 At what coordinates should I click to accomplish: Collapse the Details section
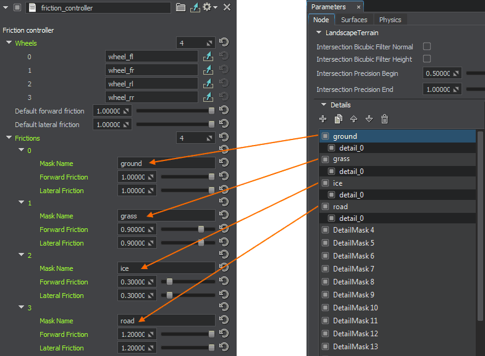[324, 105]
